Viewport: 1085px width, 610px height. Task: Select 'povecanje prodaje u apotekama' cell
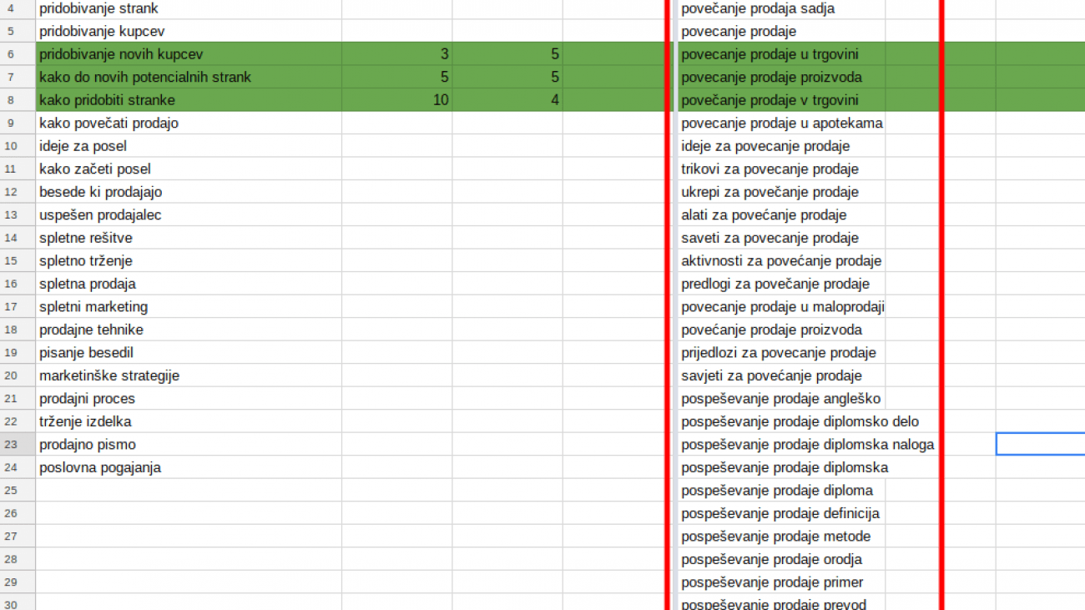click(x=781, y=124)
